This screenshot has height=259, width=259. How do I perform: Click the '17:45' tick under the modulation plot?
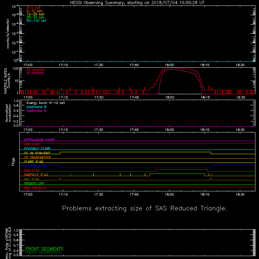click(134, 130)
